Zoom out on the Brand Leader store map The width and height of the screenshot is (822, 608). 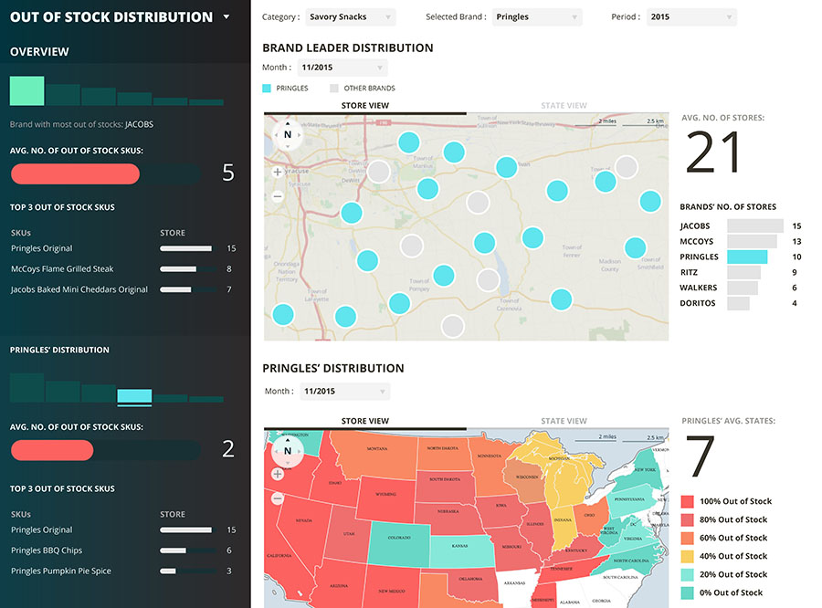(x=278, y=196)
